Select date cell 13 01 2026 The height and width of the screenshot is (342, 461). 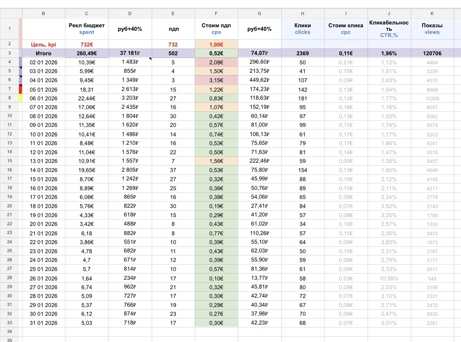coord(44,161)
